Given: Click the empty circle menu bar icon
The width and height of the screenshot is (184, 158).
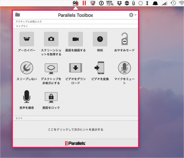Looking at the screenshot, I should point(141,3).
